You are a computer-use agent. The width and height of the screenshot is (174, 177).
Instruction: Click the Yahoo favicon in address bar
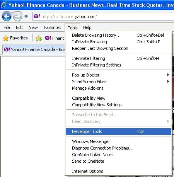(x=37, y=16)
